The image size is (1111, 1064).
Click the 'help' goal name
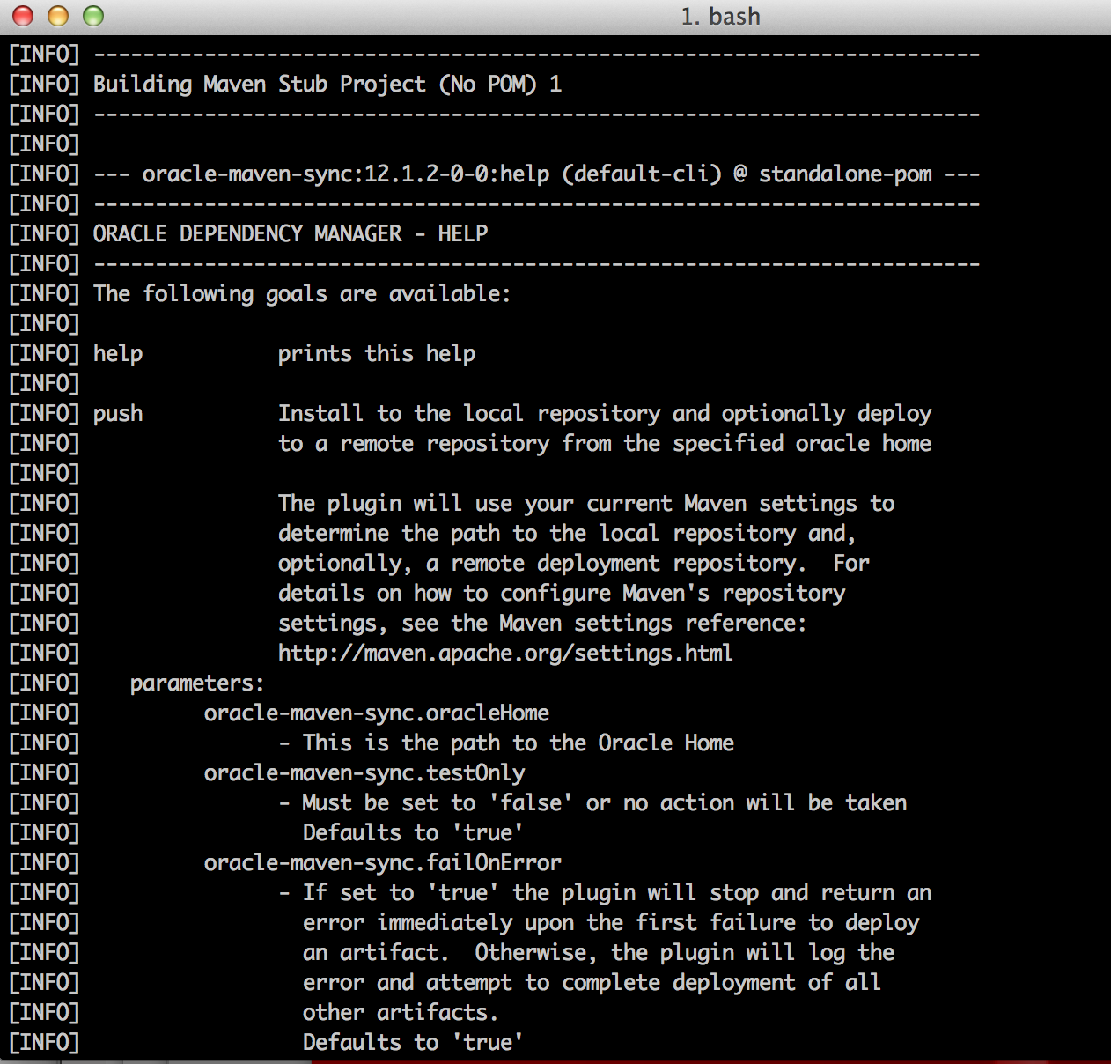tap(118, 354)
